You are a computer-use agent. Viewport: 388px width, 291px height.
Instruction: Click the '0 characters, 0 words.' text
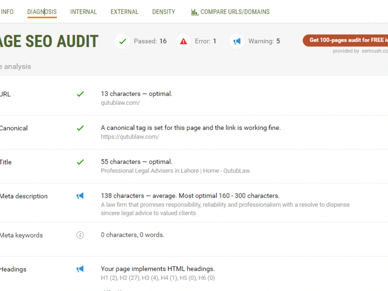pos(132,235)
